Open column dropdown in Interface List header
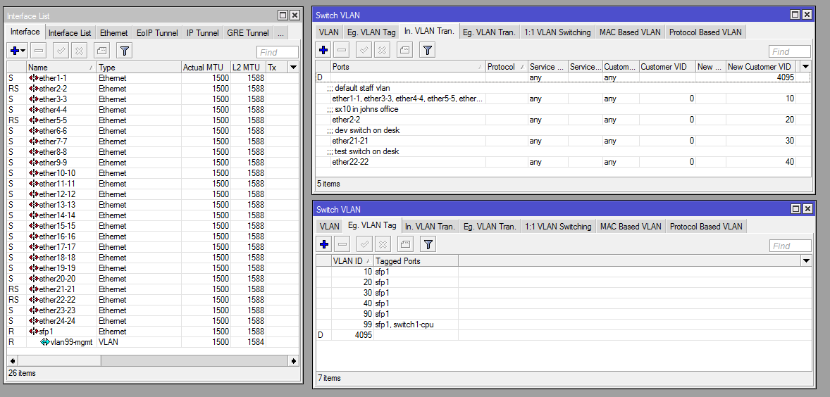The image size is (830, 397). coord(292,67)
